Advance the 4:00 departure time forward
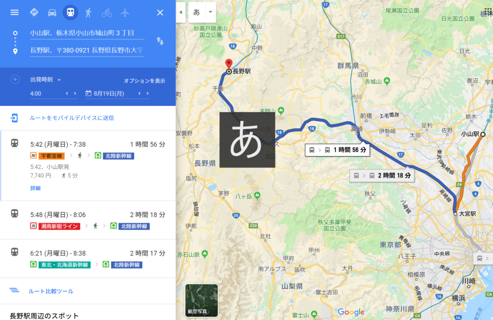This screenshot has height=320, width=493. (75, 94)
